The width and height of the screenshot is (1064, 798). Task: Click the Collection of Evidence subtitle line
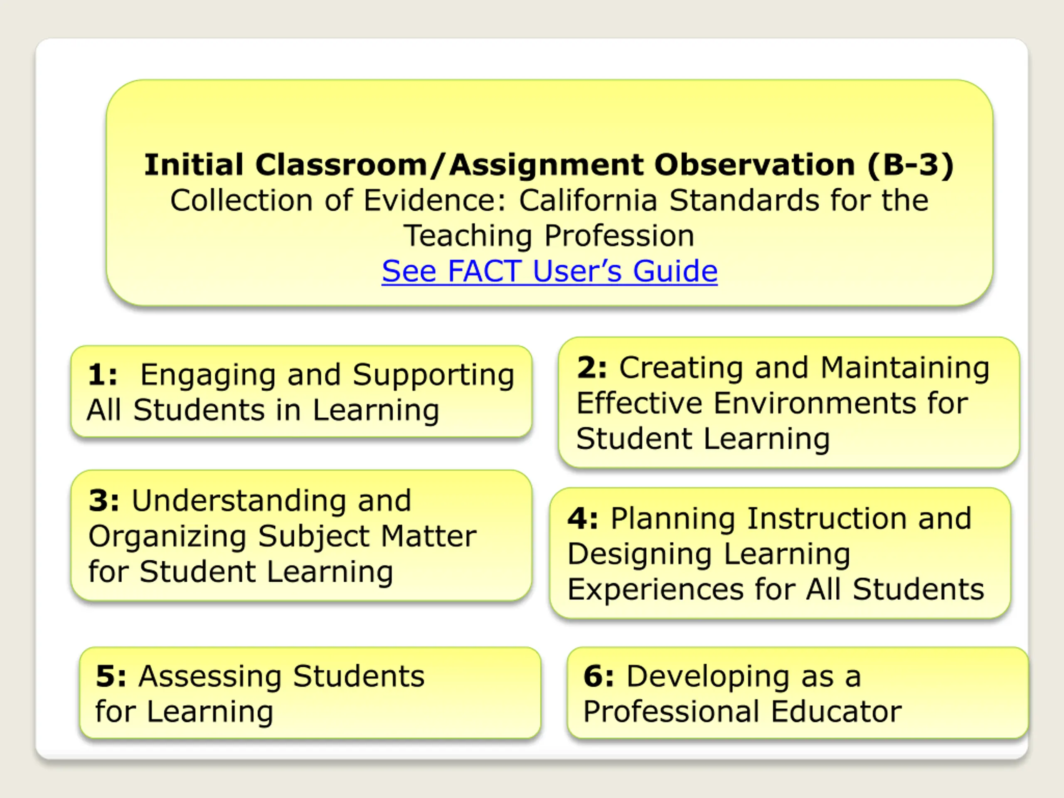click(549, 200)
